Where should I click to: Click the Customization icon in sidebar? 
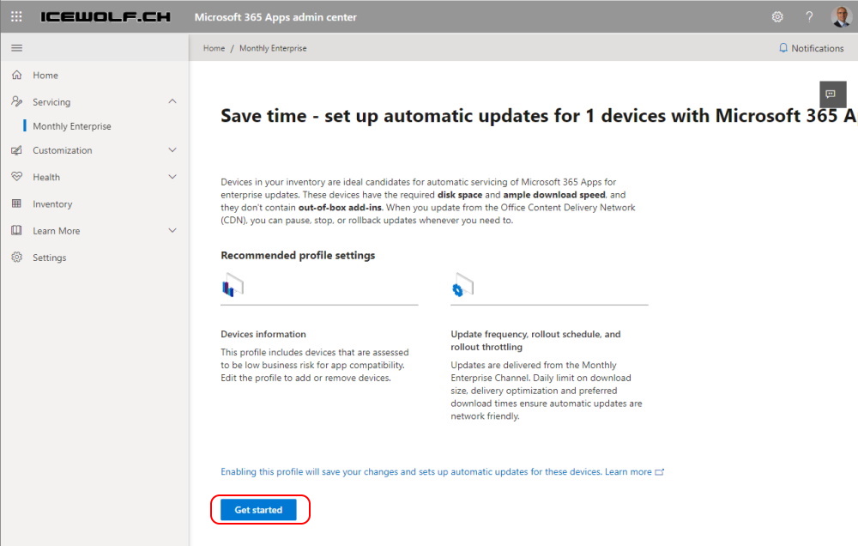coord(17,150)
